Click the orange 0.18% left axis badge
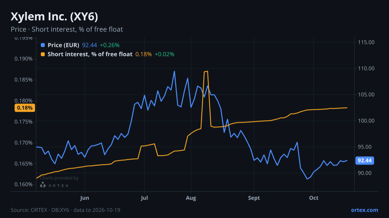Screen dimensions: 389x218 click(25, 108)
